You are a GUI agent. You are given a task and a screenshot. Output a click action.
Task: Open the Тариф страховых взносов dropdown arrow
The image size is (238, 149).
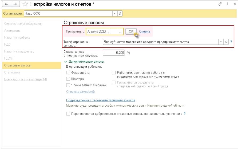tap(221, 42)
